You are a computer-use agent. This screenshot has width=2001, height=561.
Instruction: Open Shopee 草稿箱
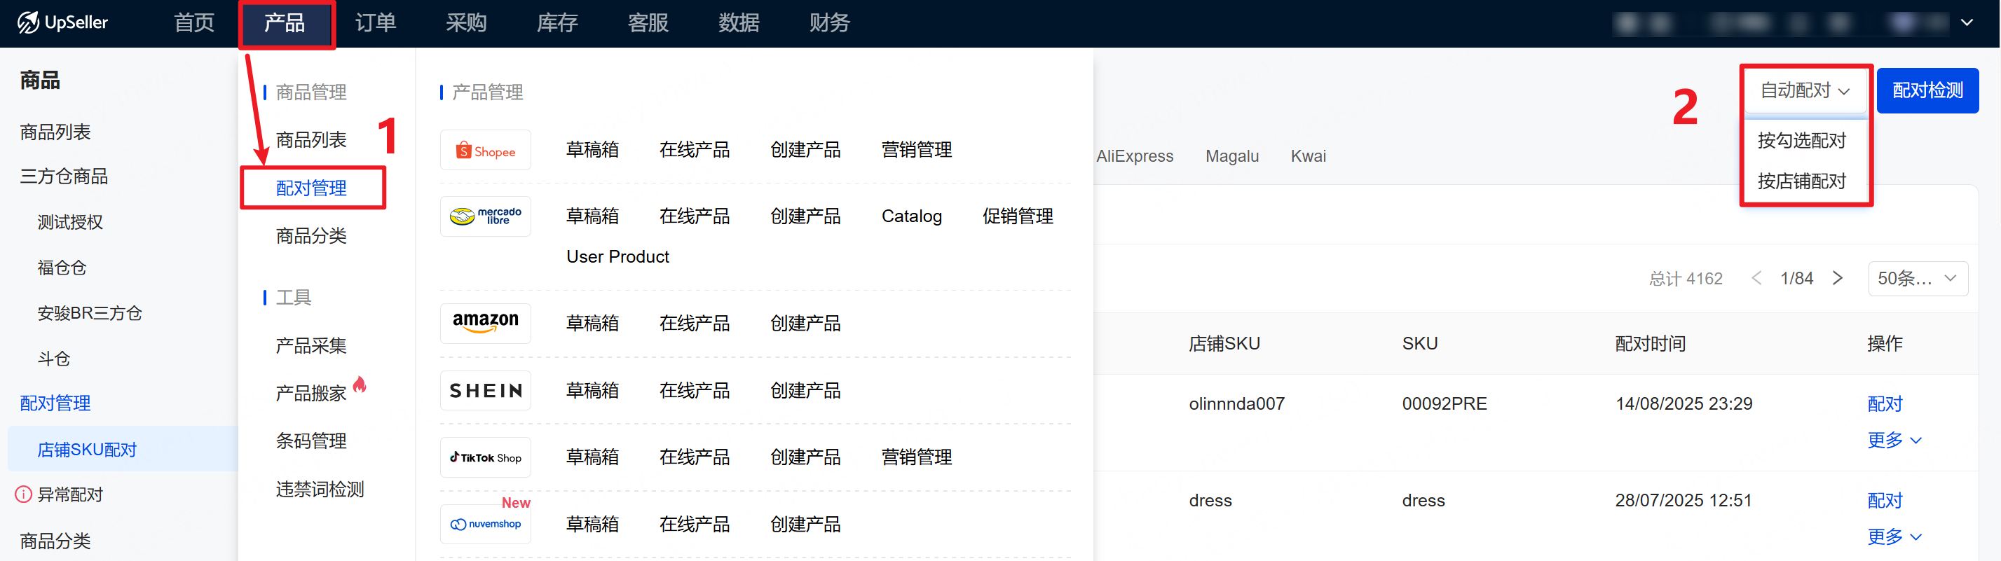point(593,149)
